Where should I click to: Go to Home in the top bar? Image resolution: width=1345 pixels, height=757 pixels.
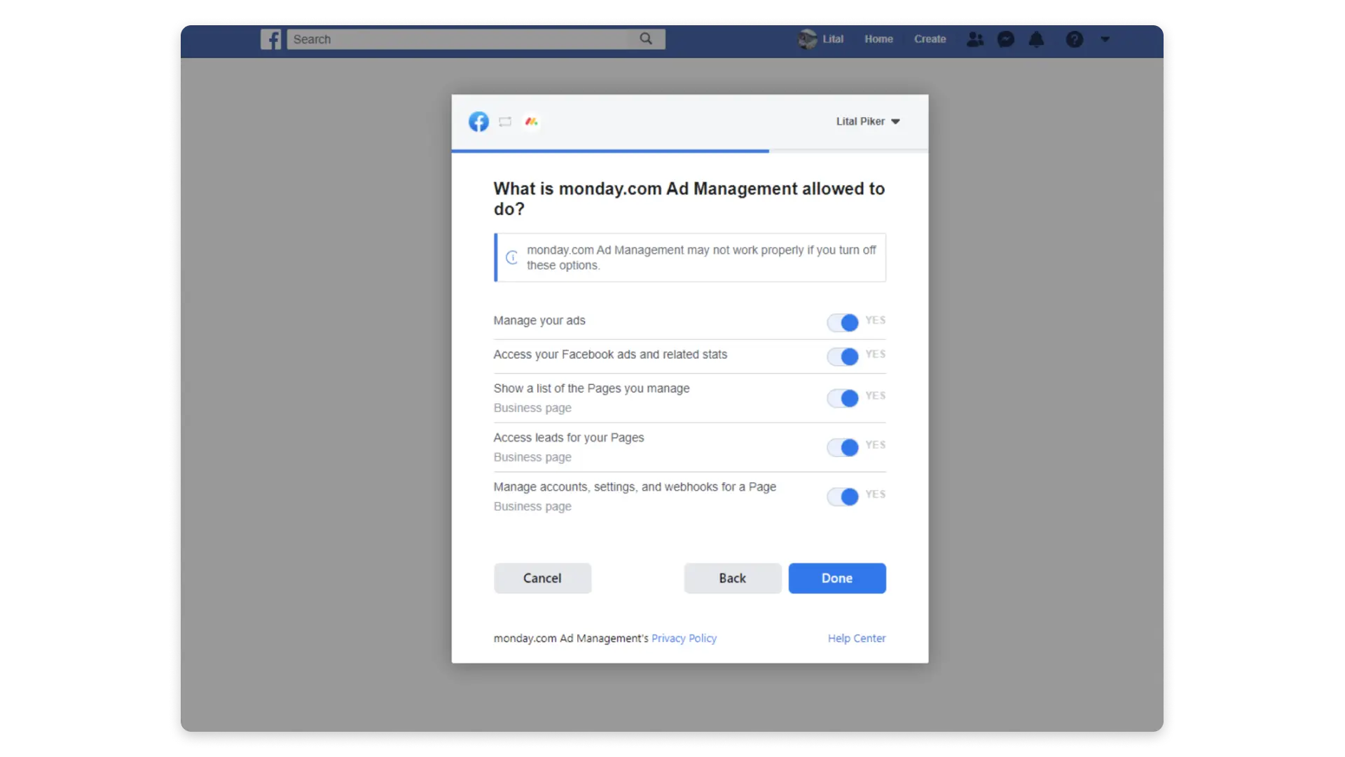tap(878, 39)
